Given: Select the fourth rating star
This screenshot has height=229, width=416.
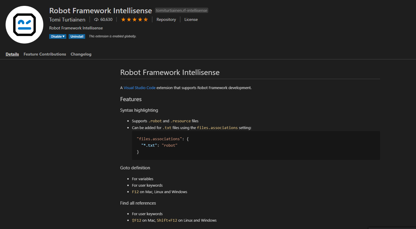Looking at the screenshot, I should click(x=140, y=19).
